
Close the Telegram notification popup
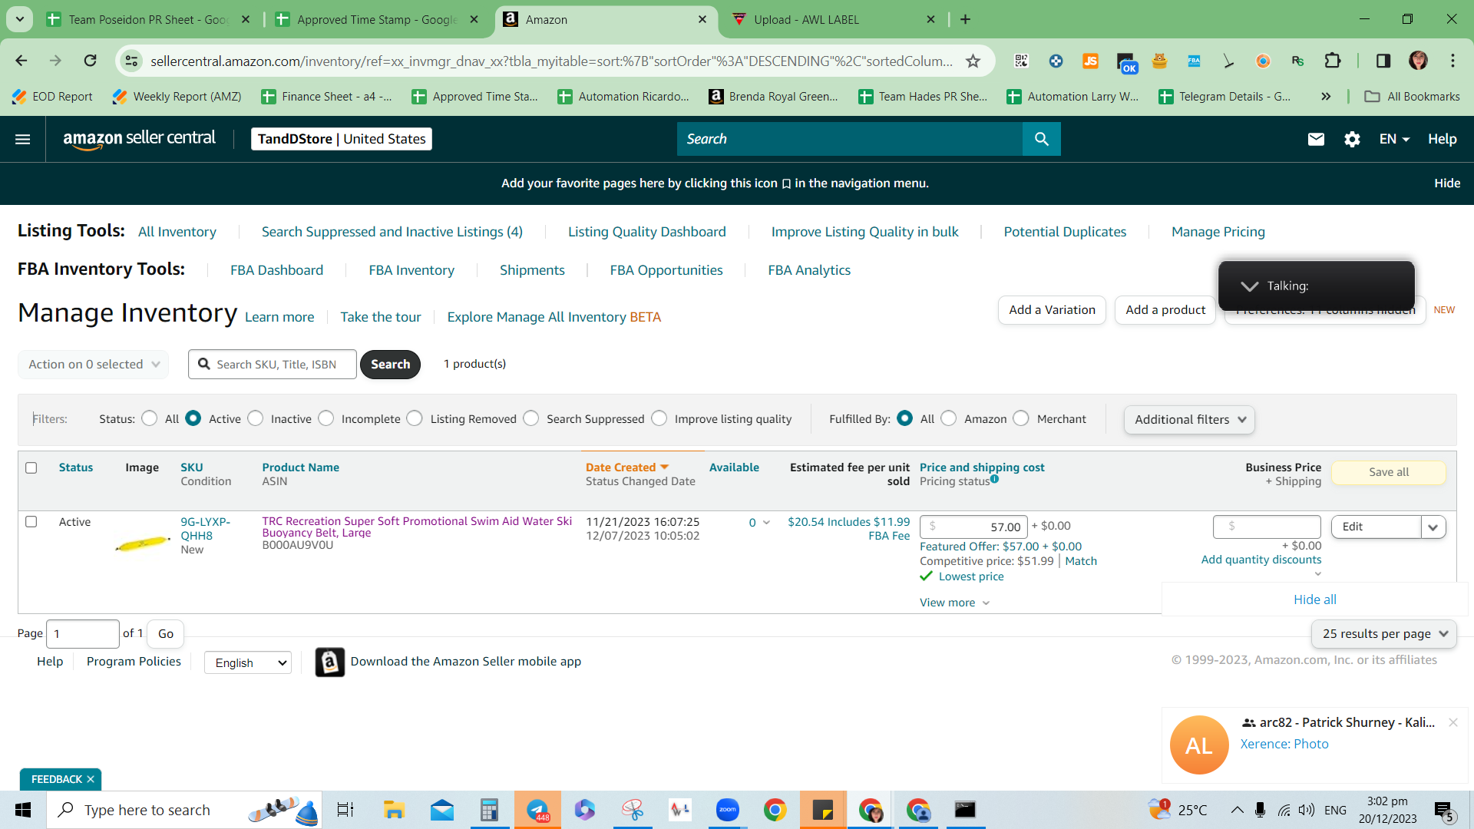tap(1453, 722)
